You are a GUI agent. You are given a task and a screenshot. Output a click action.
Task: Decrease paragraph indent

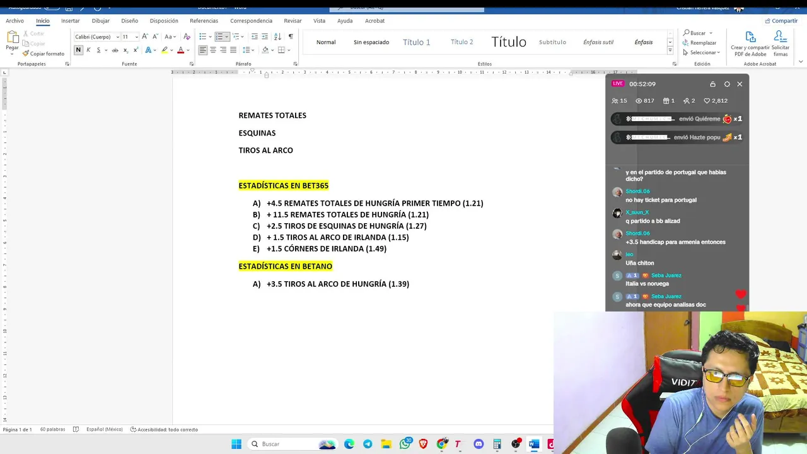click(x=255, y=37)
